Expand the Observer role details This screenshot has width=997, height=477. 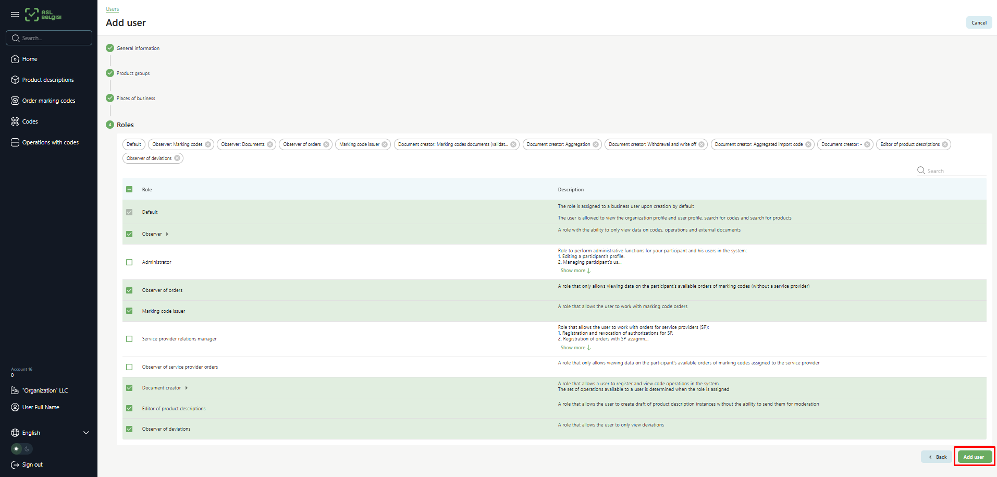click(167, 234)
